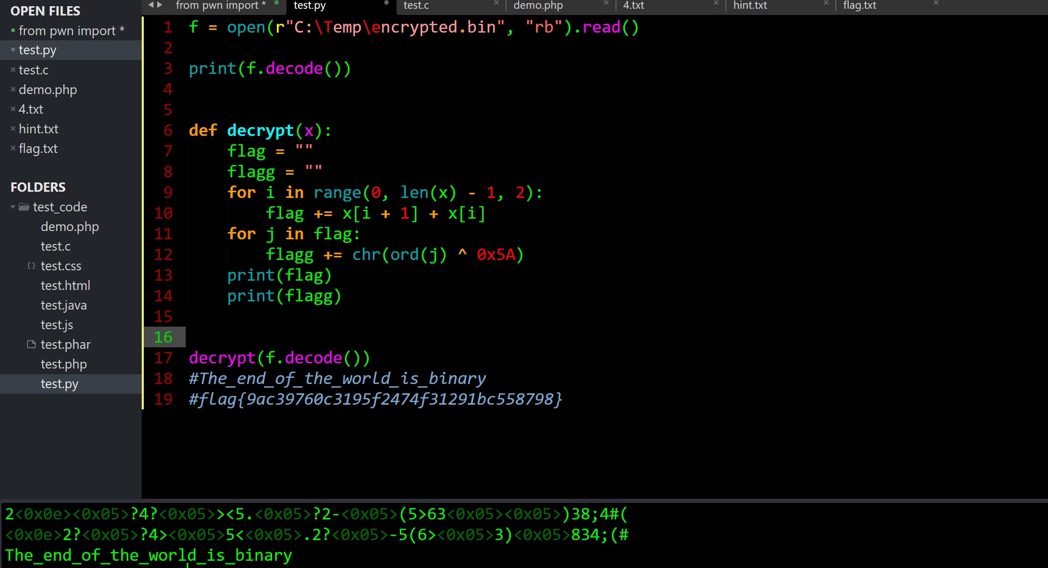The height and width of the screenshot is (568, 1048).
Task: Switch to the 4.txt tab
Action: tap(634, 5)
